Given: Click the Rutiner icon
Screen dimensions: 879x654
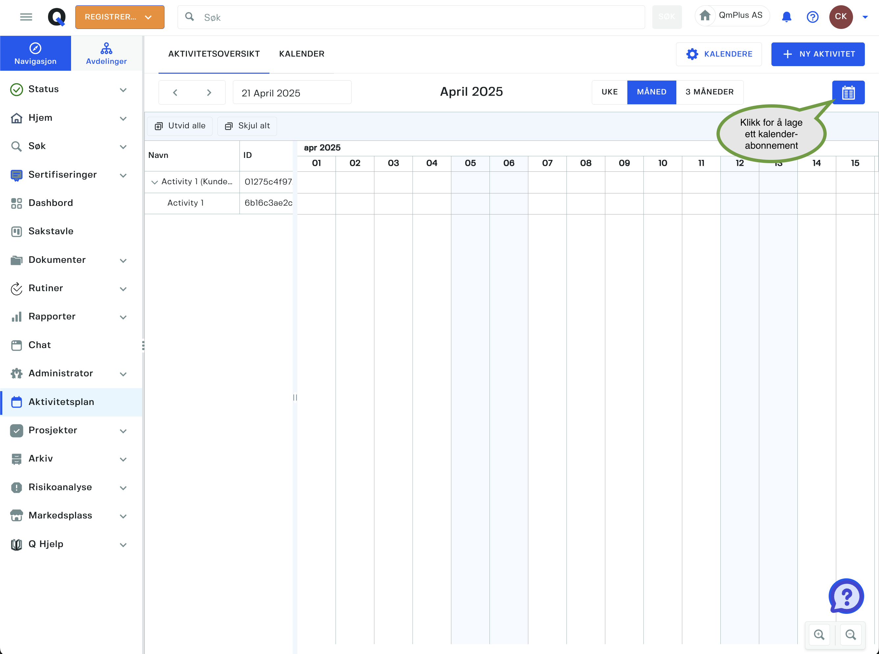Looking at the screenshot, I should click(x=16, y=289).
